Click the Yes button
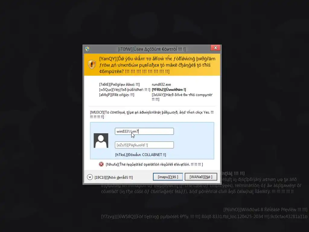The image size is (309, 232). 168,177
